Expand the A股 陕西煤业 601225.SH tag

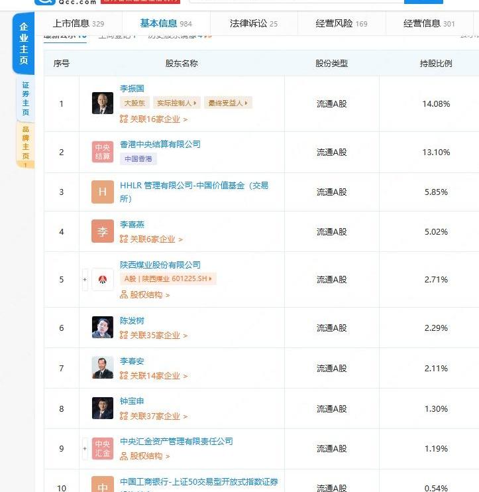coord(168,279)
